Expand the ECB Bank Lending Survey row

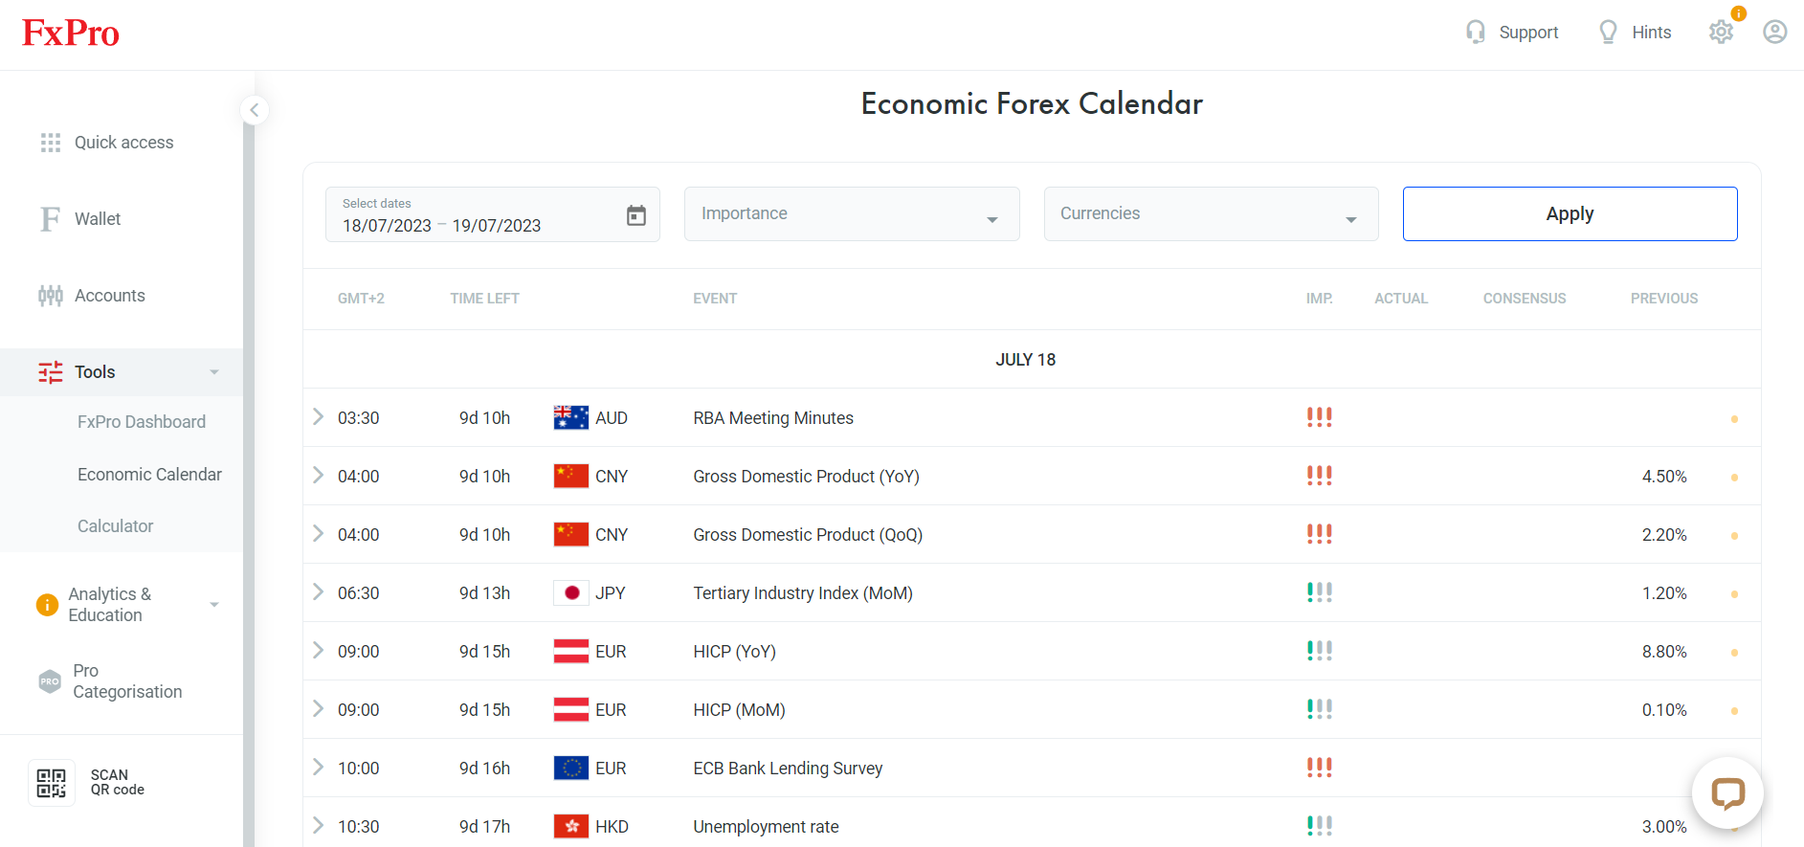[x=319, y=767]
